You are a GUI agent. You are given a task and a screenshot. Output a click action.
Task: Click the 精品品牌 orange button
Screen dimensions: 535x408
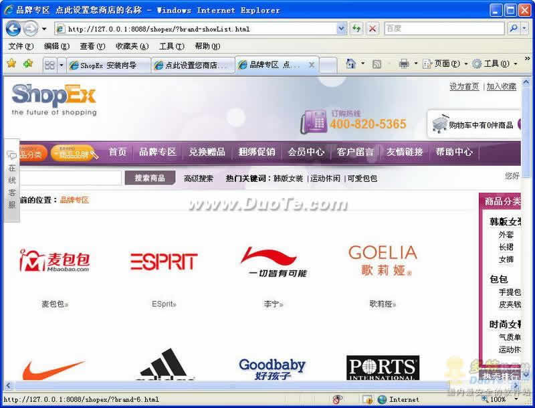73,152
